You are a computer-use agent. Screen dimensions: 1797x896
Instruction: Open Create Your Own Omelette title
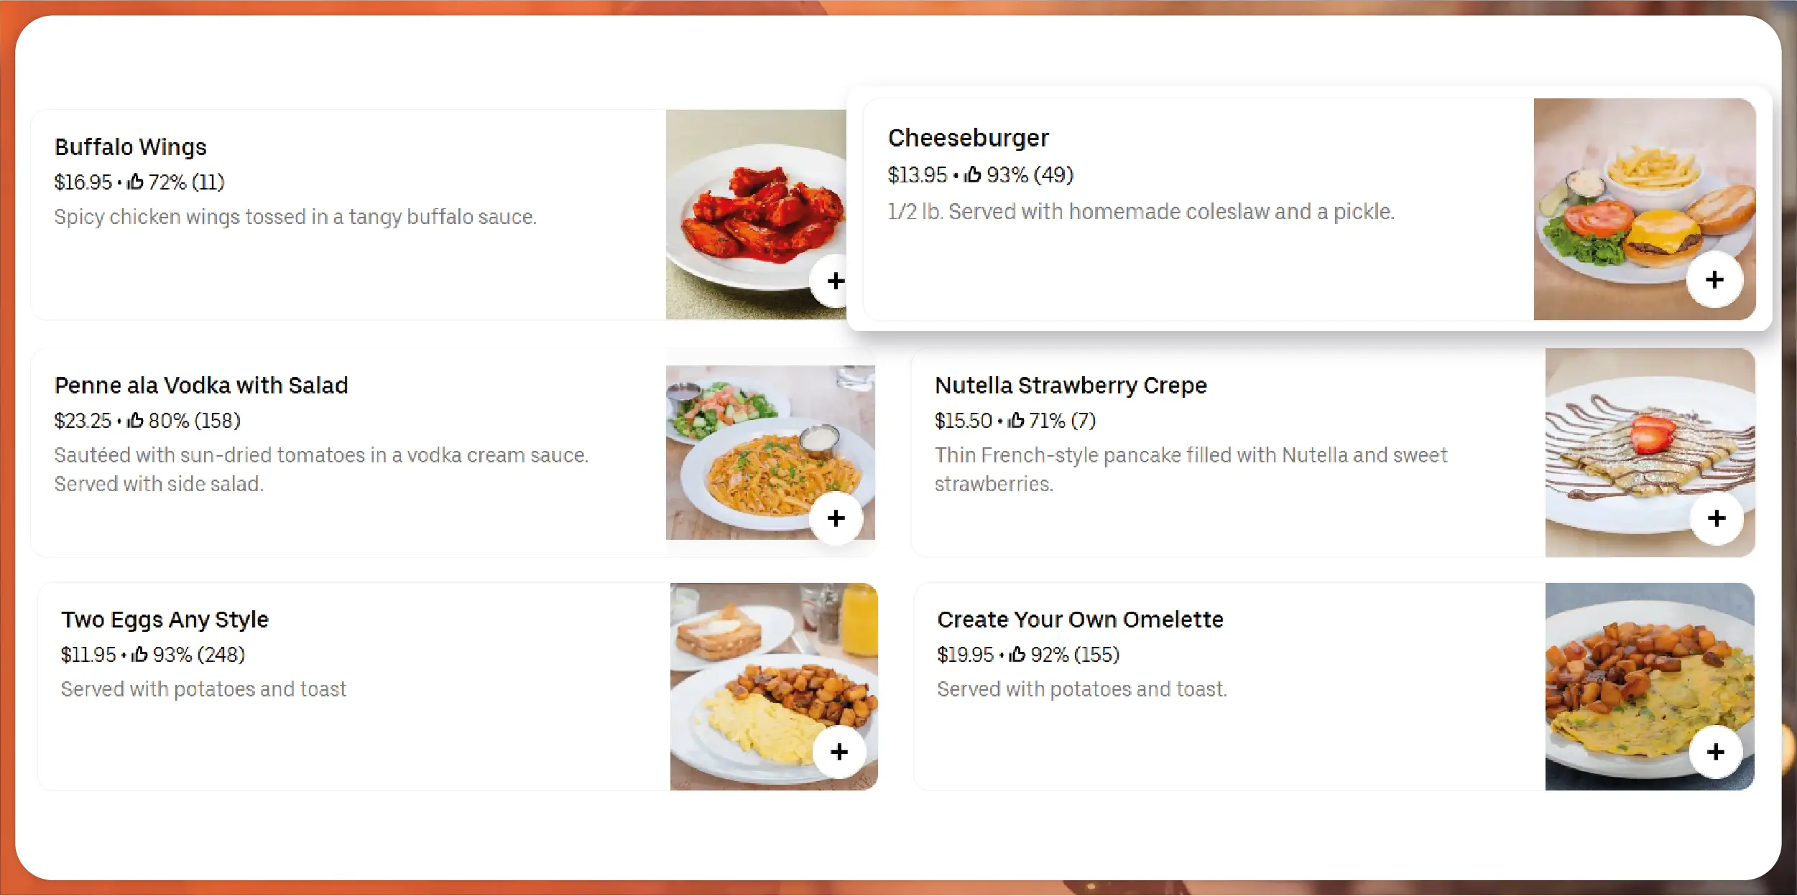coord(1080,620)
